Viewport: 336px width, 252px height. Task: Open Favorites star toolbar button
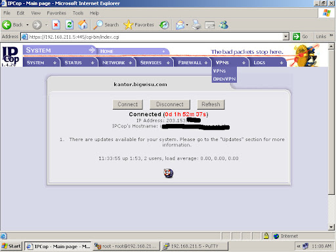click(138, 25)
